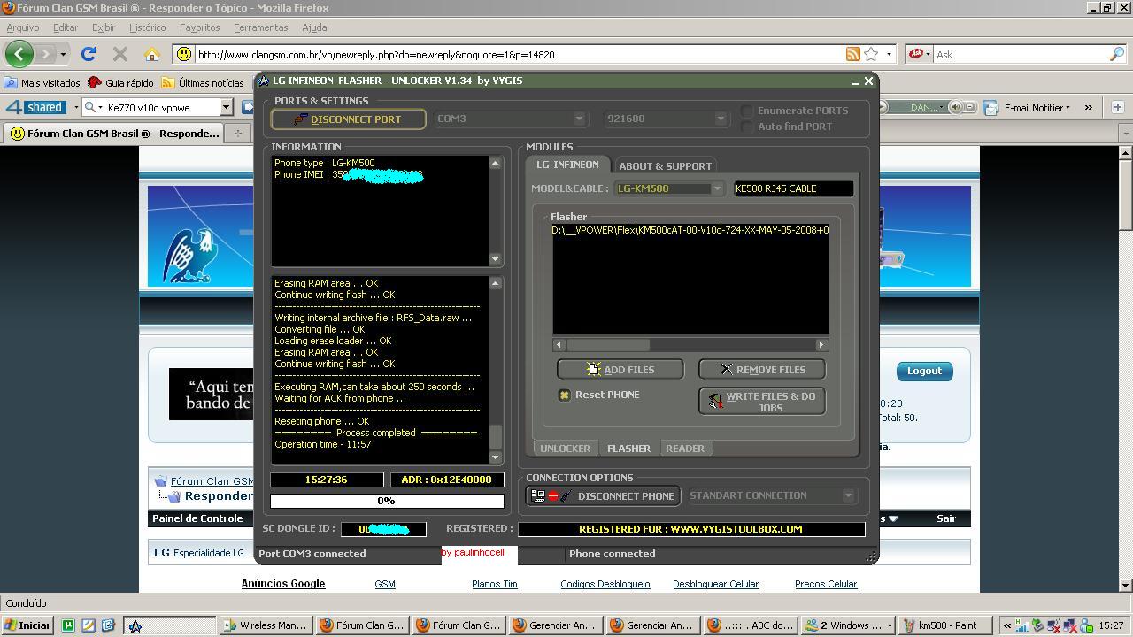Click the Remove Files button
Viewport: 1133px width, 637px height.
761,369
